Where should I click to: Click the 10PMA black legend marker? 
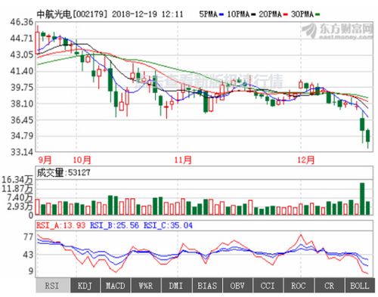pyautogui.click(x=253, y=14)
